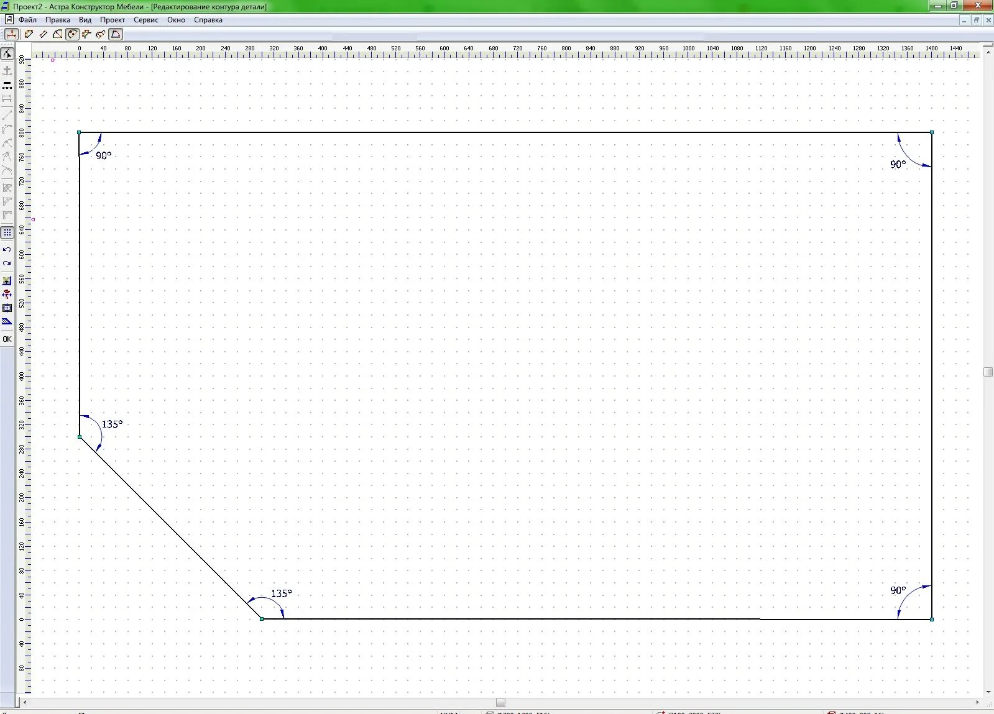The width and height of the screenshot is (994, 714).
Task: Click the vertical scrollbar thumb
Action: click(988, 372)
